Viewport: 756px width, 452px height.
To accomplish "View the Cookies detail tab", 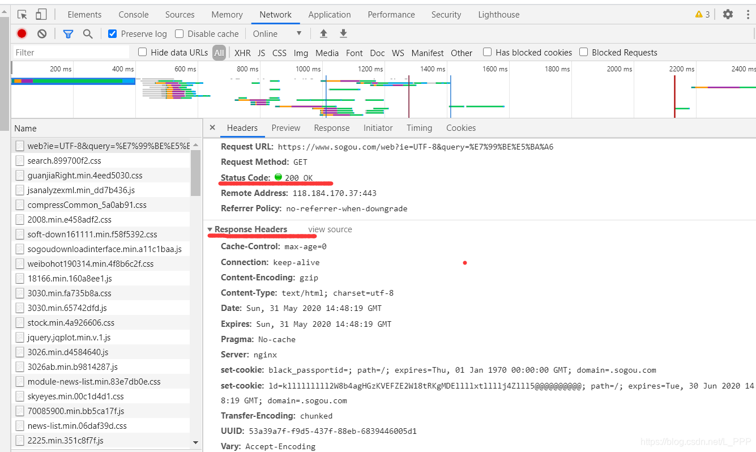I will pos(461,128).
